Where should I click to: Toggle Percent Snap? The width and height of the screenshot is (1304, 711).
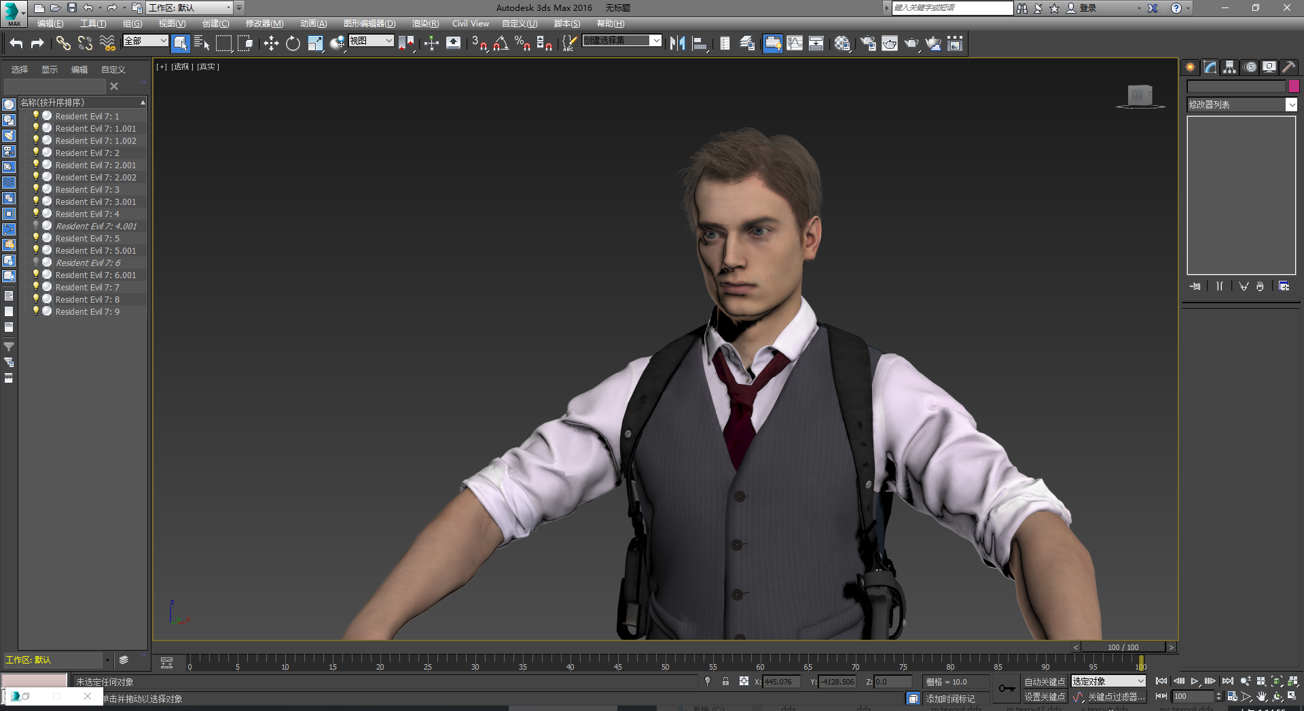click(x=522, y=43)
